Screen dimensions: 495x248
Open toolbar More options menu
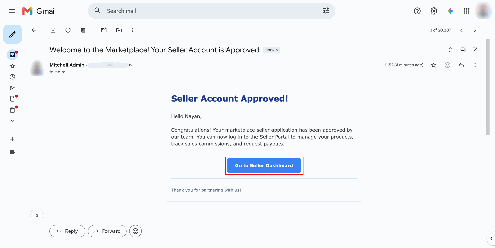(133, 30)
